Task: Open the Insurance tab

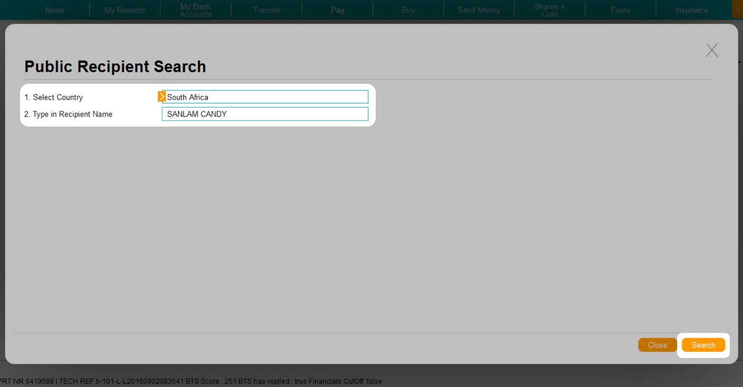Action: (x=691, y=9)
